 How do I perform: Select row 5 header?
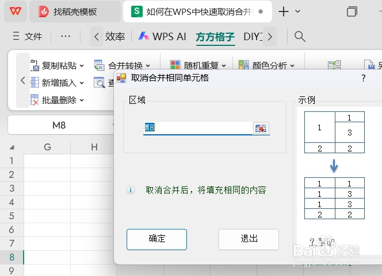pyautogui.click(x=12, y=216)
